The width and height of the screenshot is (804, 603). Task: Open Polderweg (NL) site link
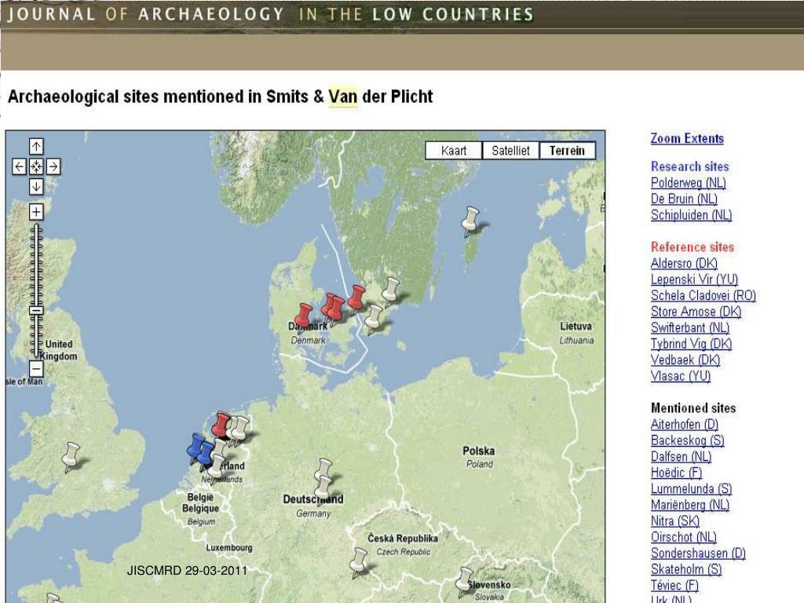[x=688, y=182]
